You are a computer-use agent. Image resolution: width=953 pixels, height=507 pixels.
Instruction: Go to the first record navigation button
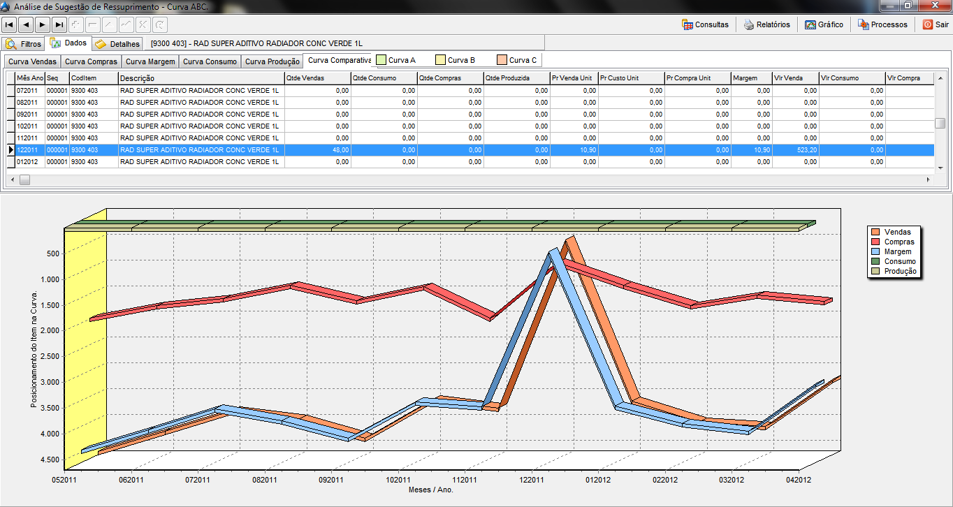click(9, 24)
